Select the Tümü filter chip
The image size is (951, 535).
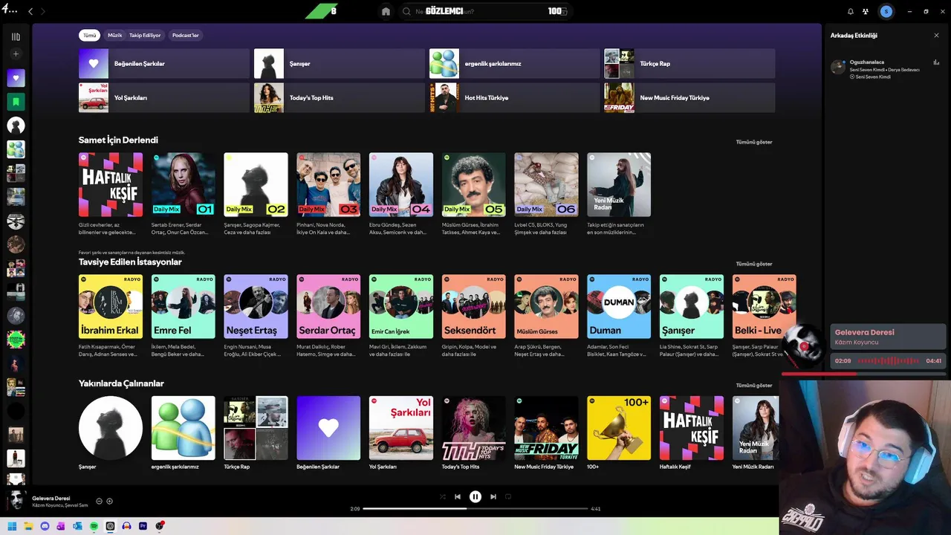[x=89, y=35]
